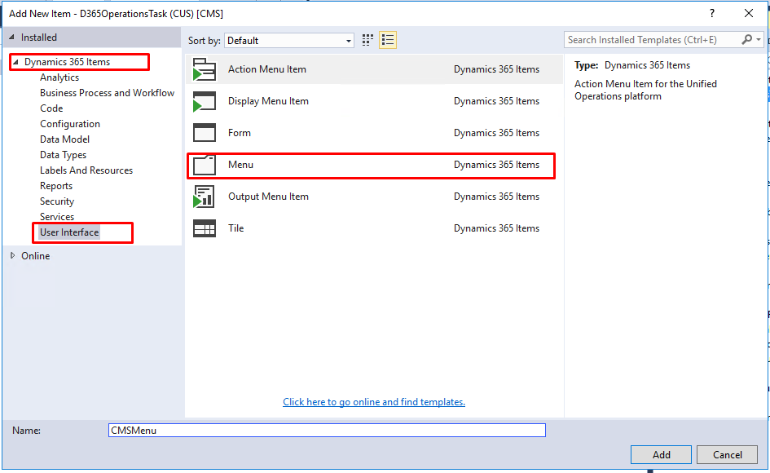Click the Menu template folder icon
The width and height of the screenshot is (770, 473).
pos(205,165)
